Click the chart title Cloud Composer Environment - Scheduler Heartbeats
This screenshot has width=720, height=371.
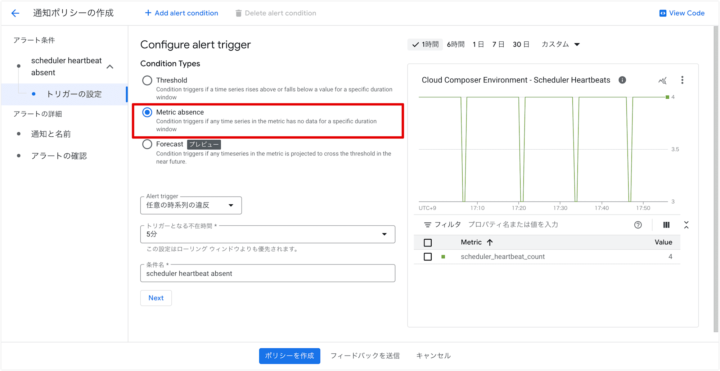coord(516,80)
